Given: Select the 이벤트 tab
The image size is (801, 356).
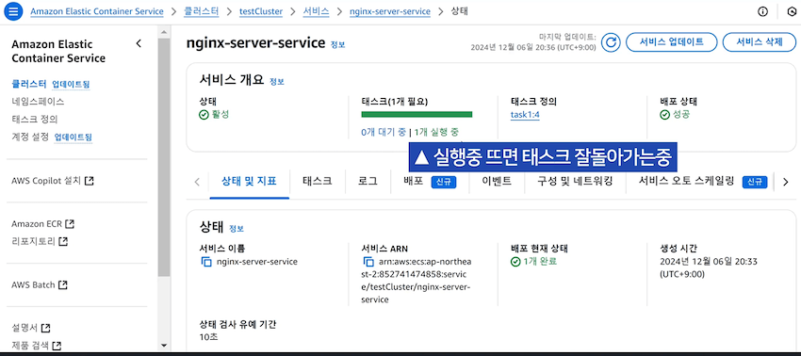Looking at the screenshot, I should 497,182.
